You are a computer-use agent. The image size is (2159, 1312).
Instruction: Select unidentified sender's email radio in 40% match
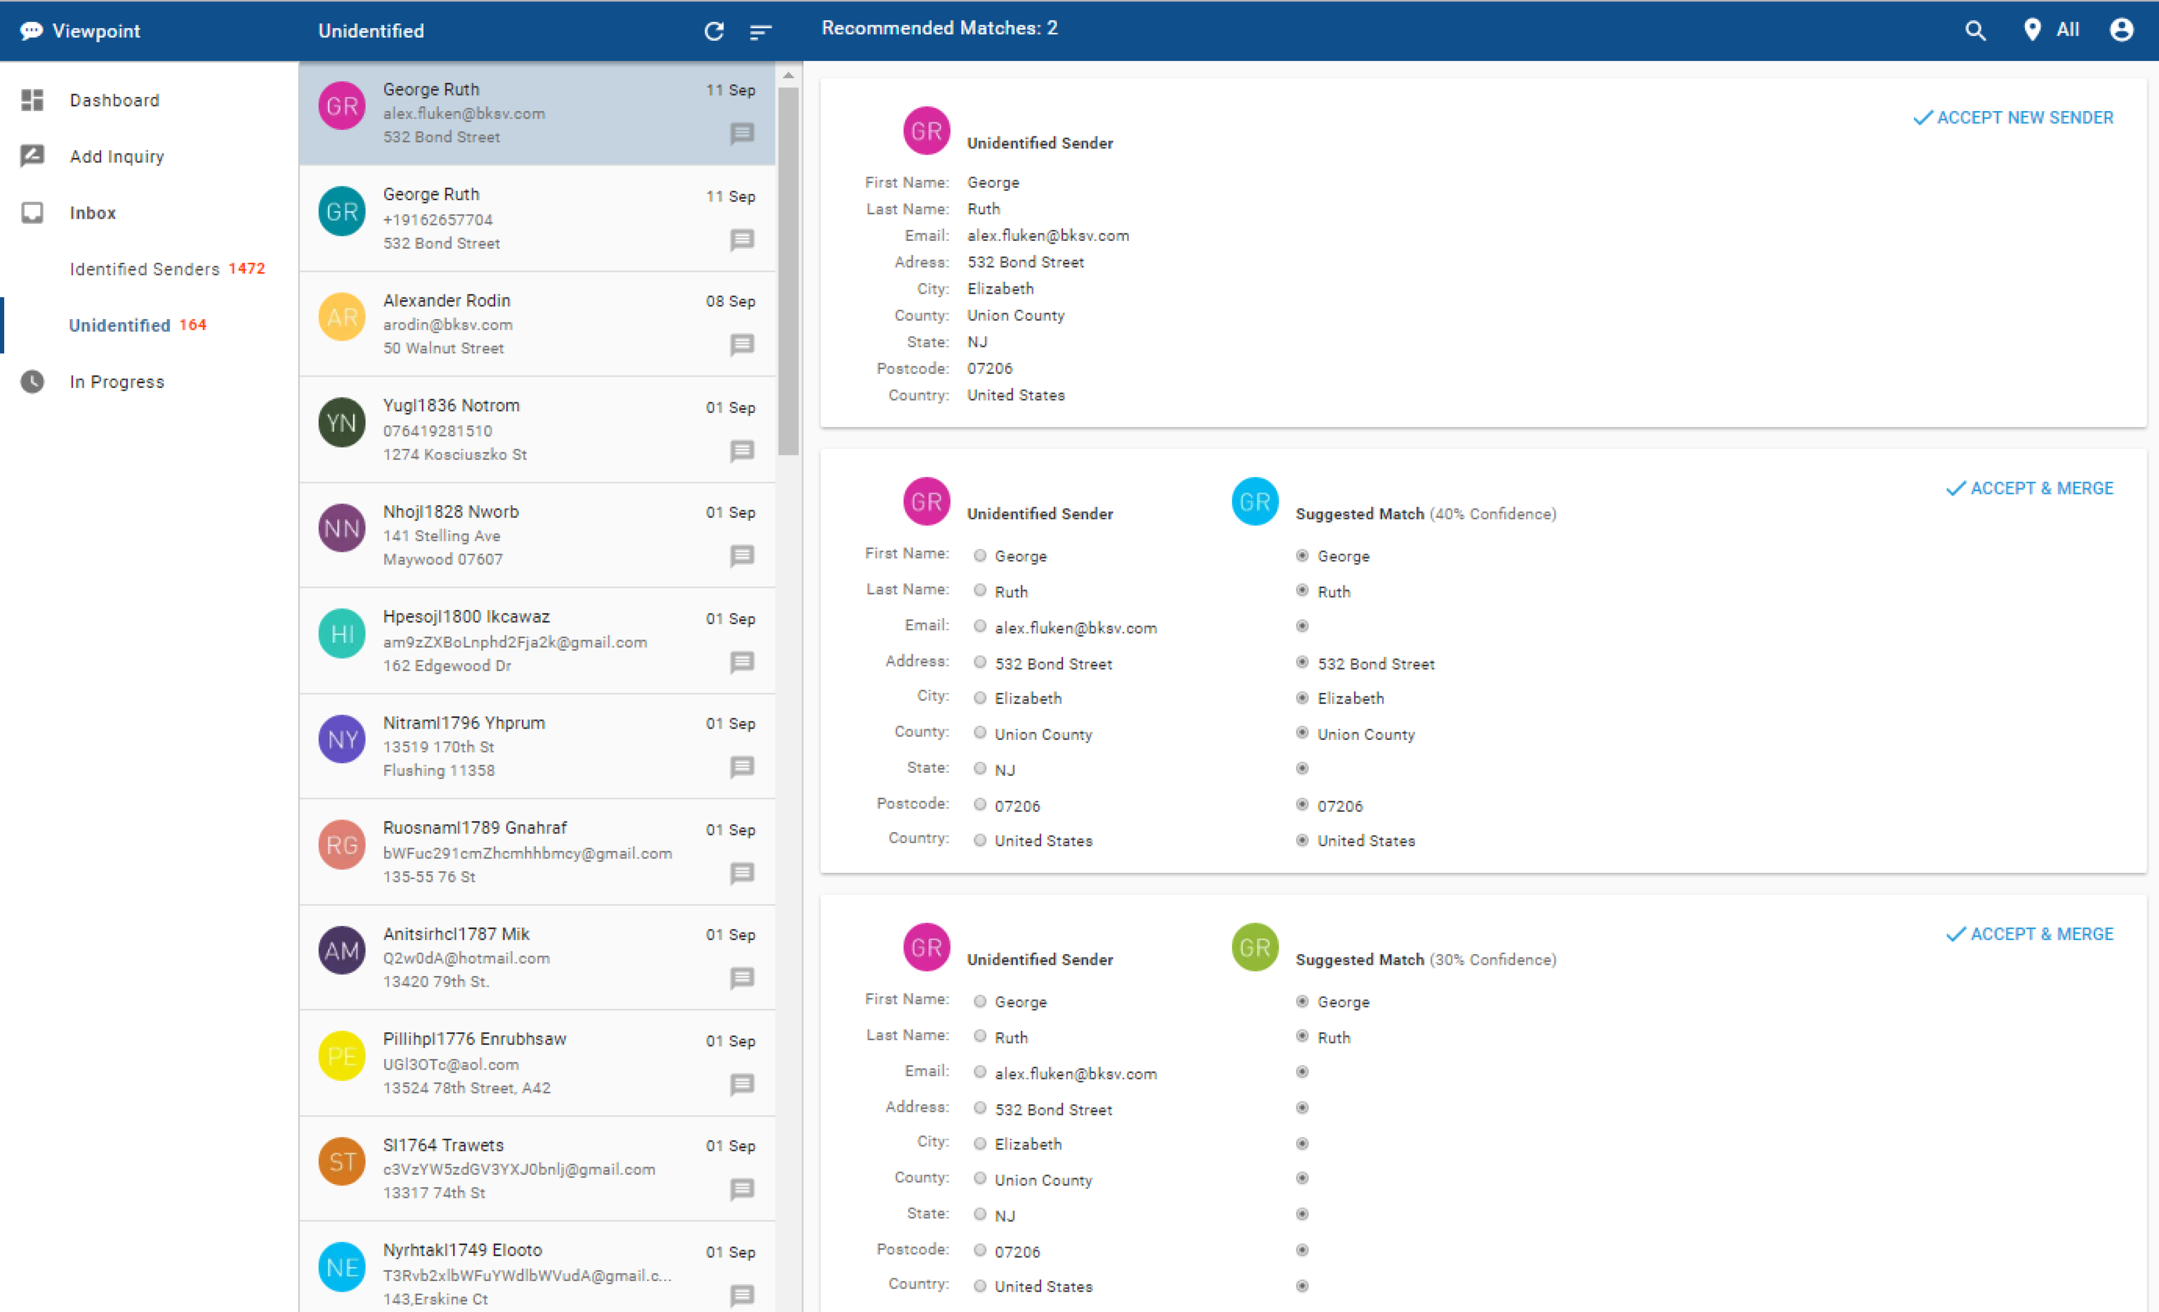(980, 626)
